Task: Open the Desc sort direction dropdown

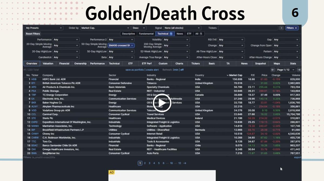Action: point(139,28)
